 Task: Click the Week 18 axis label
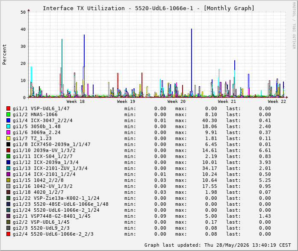75,102
